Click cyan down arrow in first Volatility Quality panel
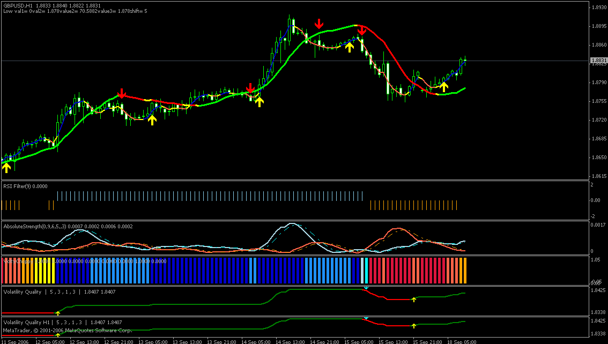 [x=366, y=288]
